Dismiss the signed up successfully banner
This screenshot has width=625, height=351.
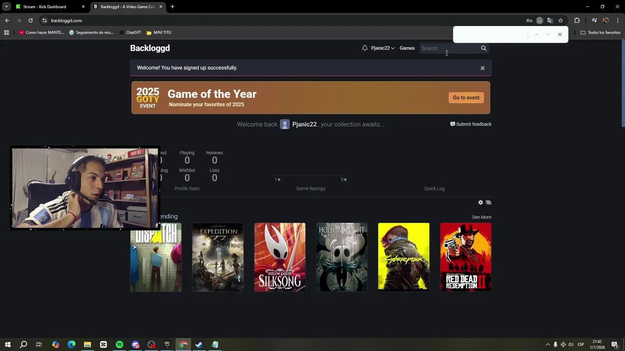482,68
